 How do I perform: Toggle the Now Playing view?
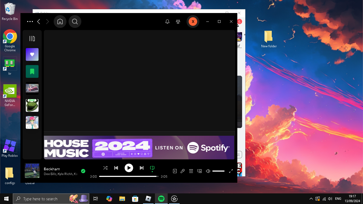click(175, 171)
